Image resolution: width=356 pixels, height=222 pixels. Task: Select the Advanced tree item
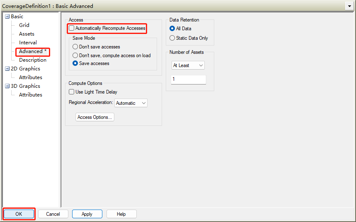[x=31, y=51]
